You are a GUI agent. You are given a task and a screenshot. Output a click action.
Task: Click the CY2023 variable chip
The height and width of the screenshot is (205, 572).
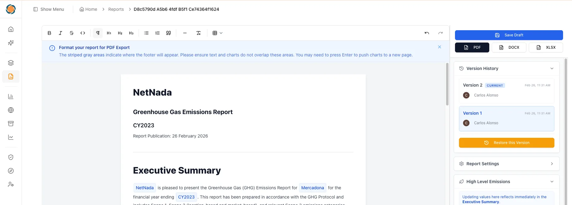pos(186,197)
